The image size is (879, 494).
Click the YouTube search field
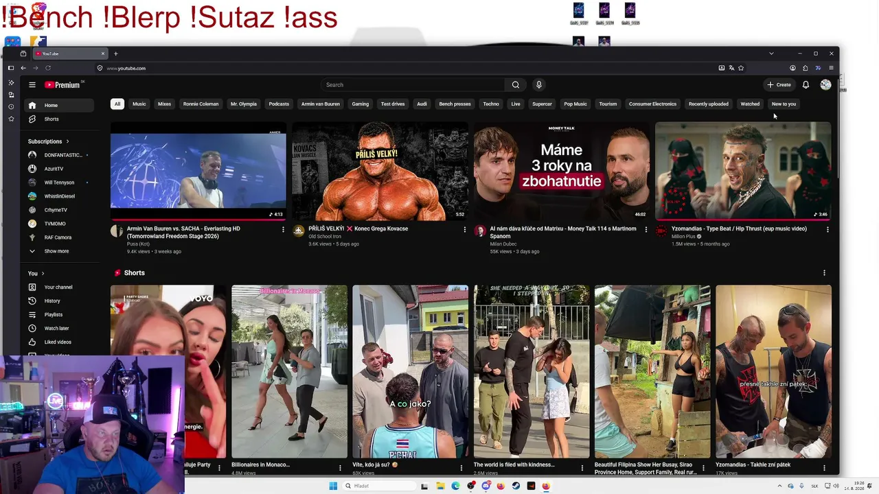click(x=412, y=85)
